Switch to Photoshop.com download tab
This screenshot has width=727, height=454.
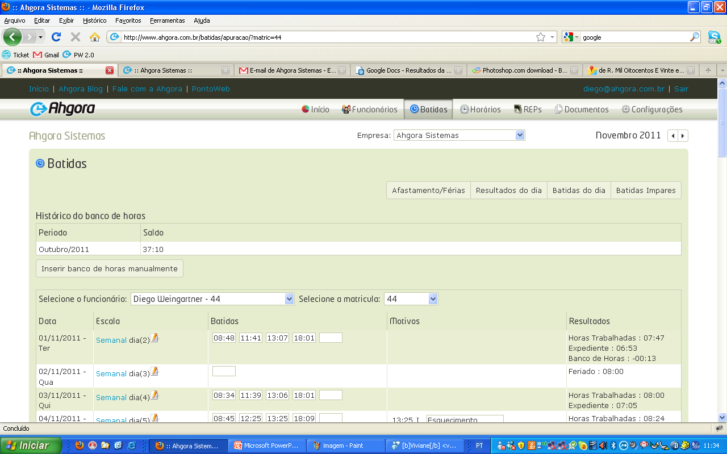point(525,70)
